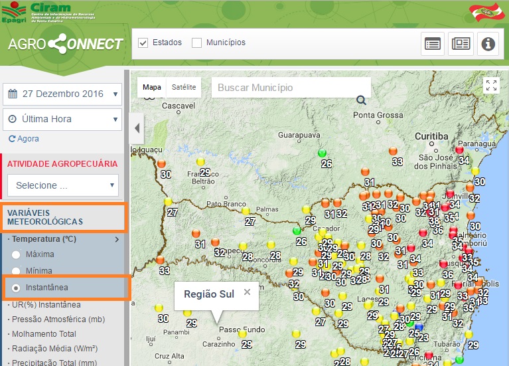This screenshot has width=509, height=366.
Task: Click the clock icon beside Última Hora
Action: point(13,119)
